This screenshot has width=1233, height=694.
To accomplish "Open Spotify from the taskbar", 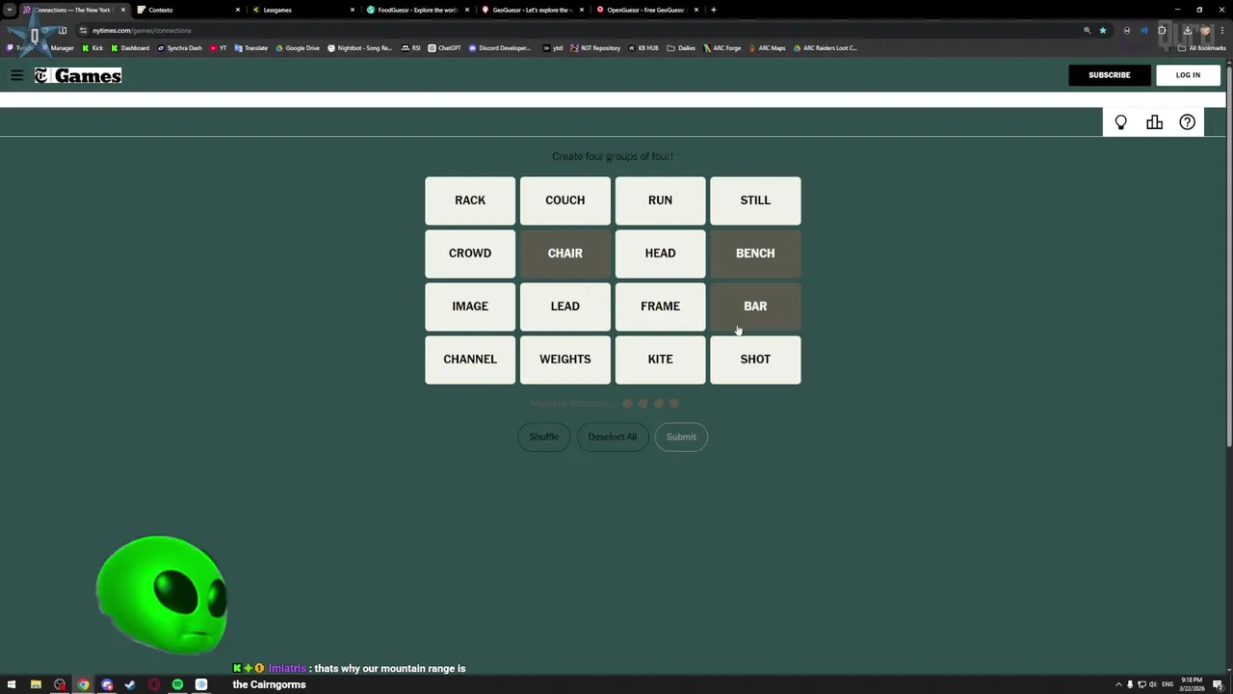I will pyautogui.click(x=177, y=684).
